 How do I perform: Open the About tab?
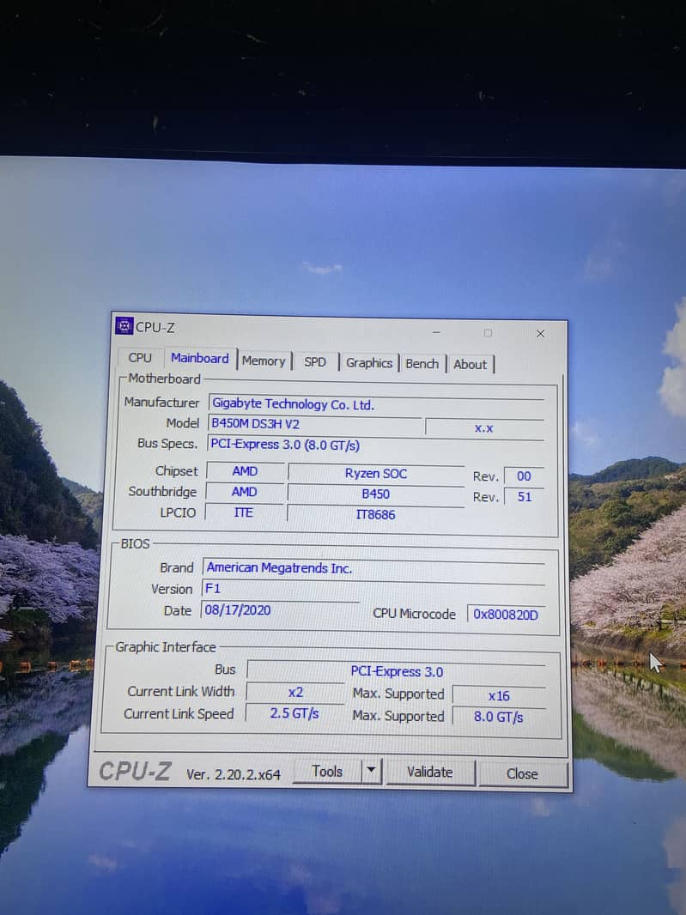point(470,364)
